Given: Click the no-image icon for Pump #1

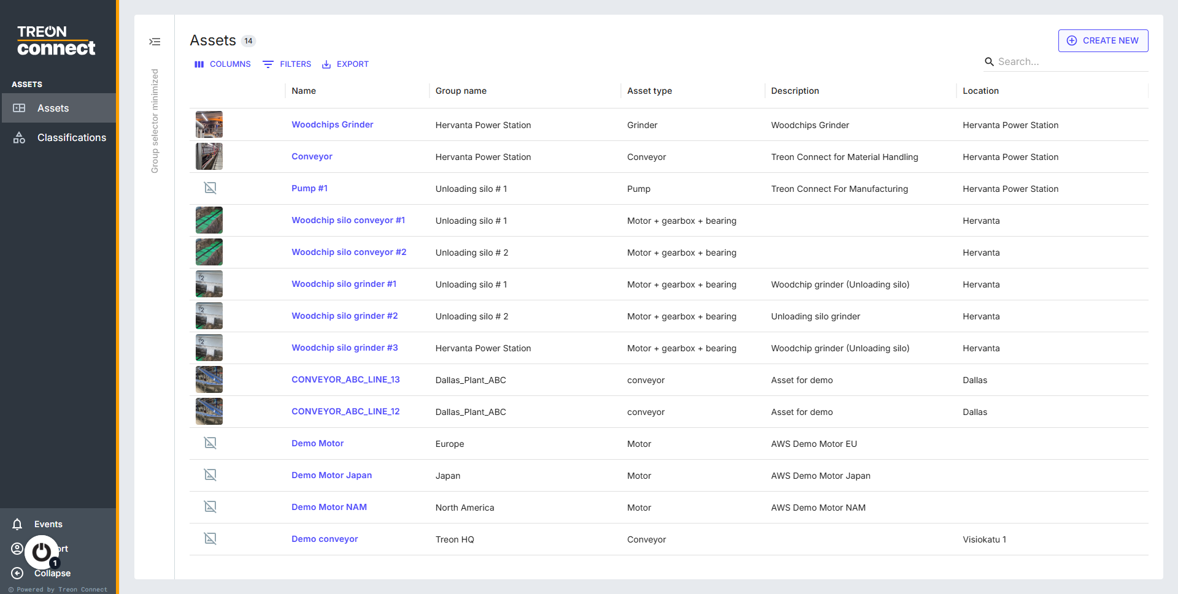Looking at the screenshot, I should 210,188.
